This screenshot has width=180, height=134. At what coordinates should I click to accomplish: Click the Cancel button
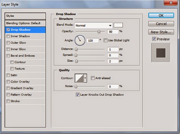(161, 24)
